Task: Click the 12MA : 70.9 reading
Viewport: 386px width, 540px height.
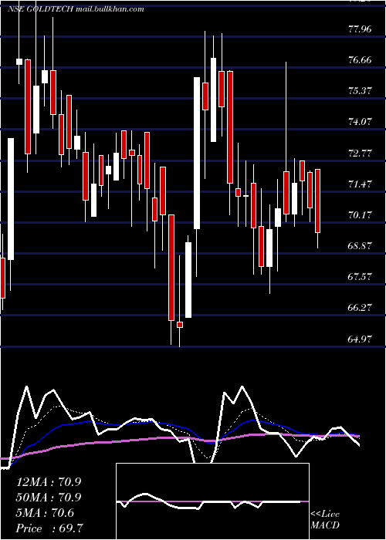Action: click(x=49, y=482)
